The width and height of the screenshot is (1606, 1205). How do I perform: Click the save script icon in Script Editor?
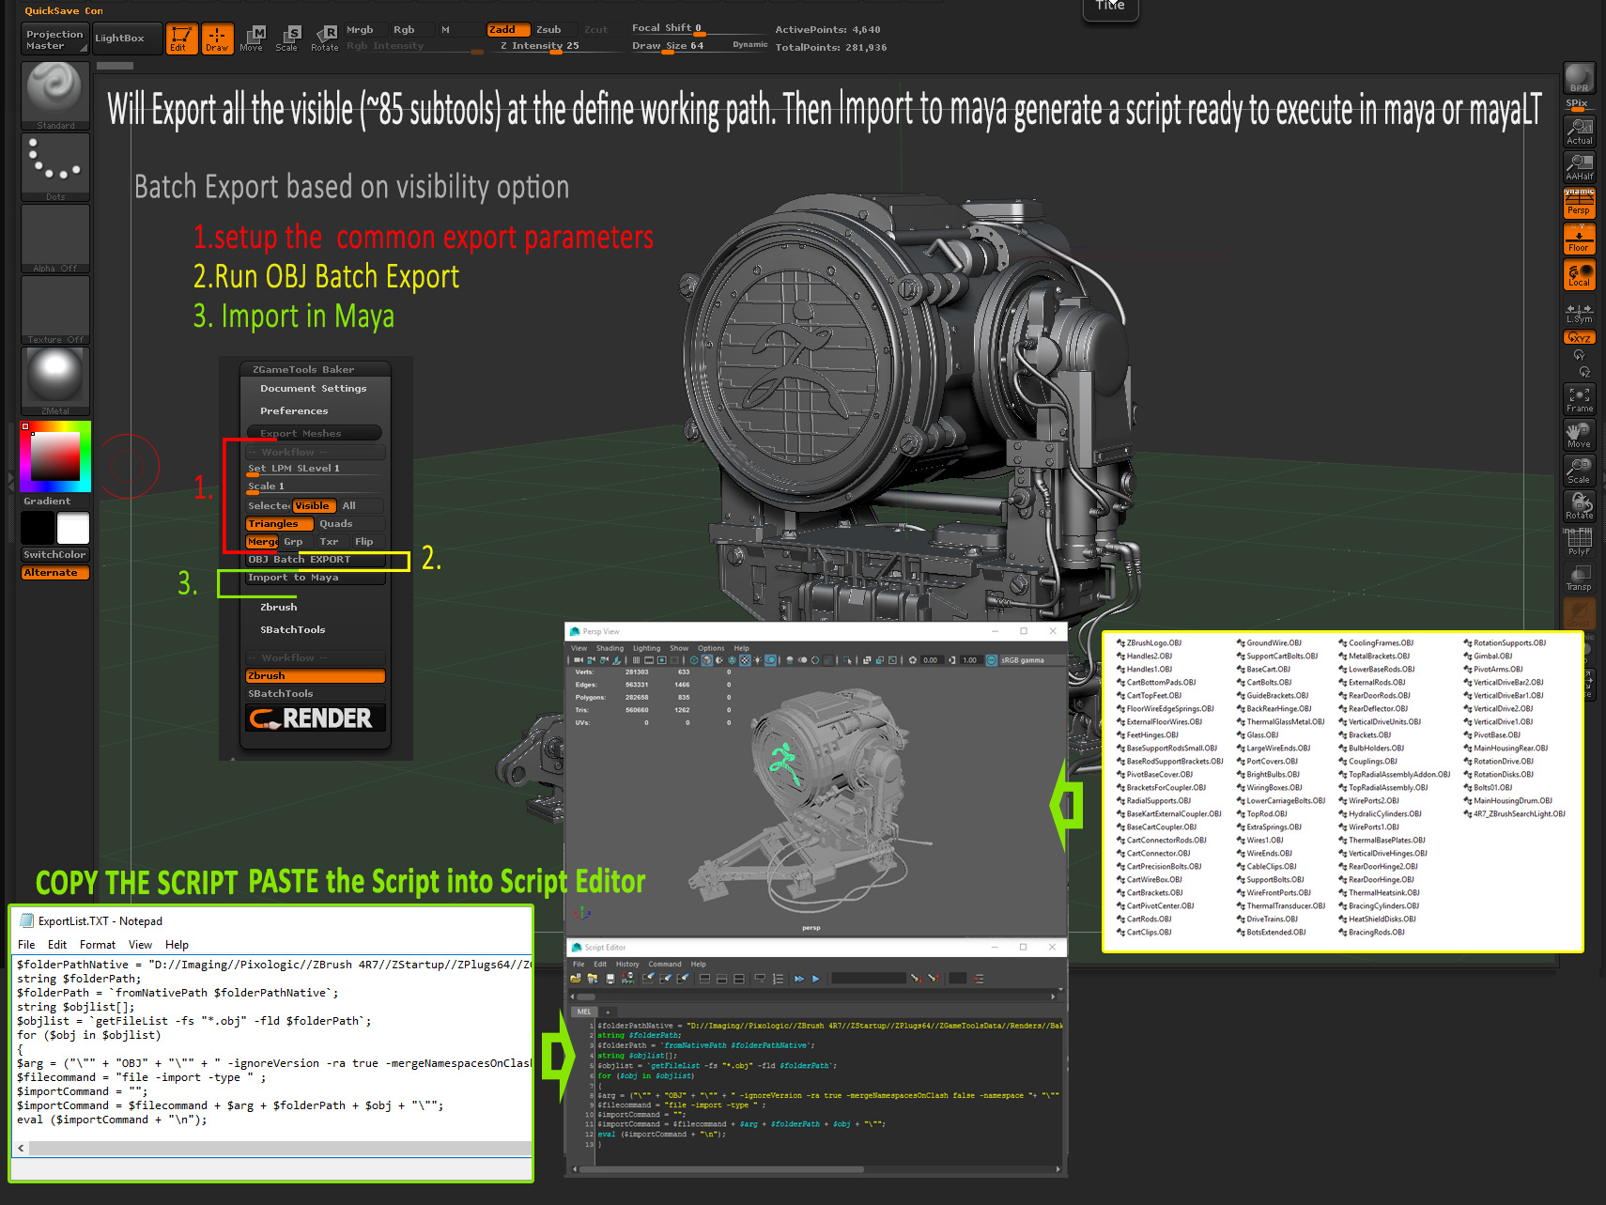pyautogui.click(x=610, y=979)
